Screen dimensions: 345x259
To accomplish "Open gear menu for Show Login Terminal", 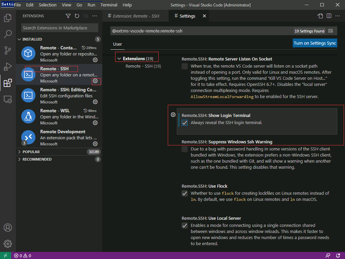I will click(x=173, y=115).
